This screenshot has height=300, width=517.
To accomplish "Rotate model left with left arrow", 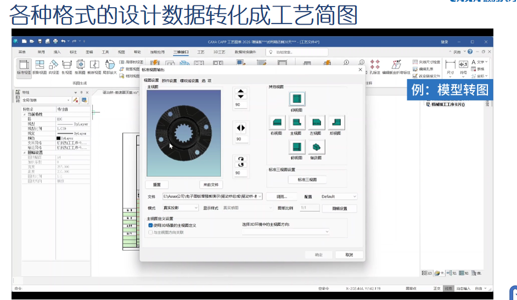I will pos(238,128).
